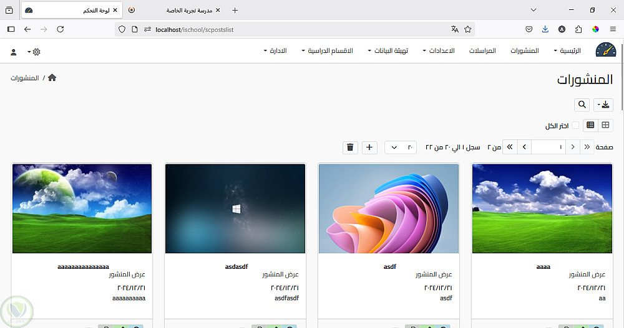Viewport: 624px width, 328px height.
Task: Toggle the browser sidebar panel icon
Action: [x=11, y=29]
